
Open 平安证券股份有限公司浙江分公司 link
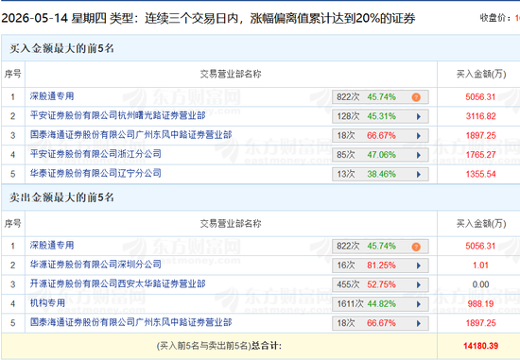pyautogui.click(x=95, y=154)
